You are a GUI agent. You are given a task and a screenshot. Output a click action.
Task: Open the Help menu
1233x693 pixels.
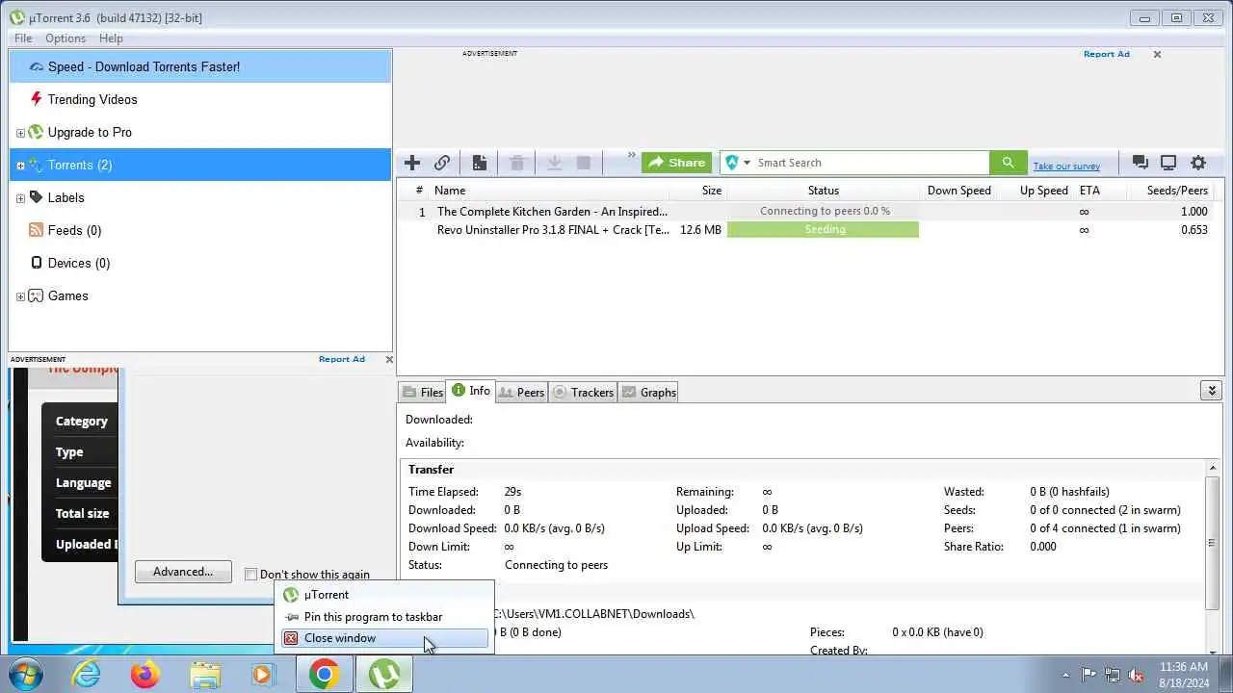coord(111,38)
